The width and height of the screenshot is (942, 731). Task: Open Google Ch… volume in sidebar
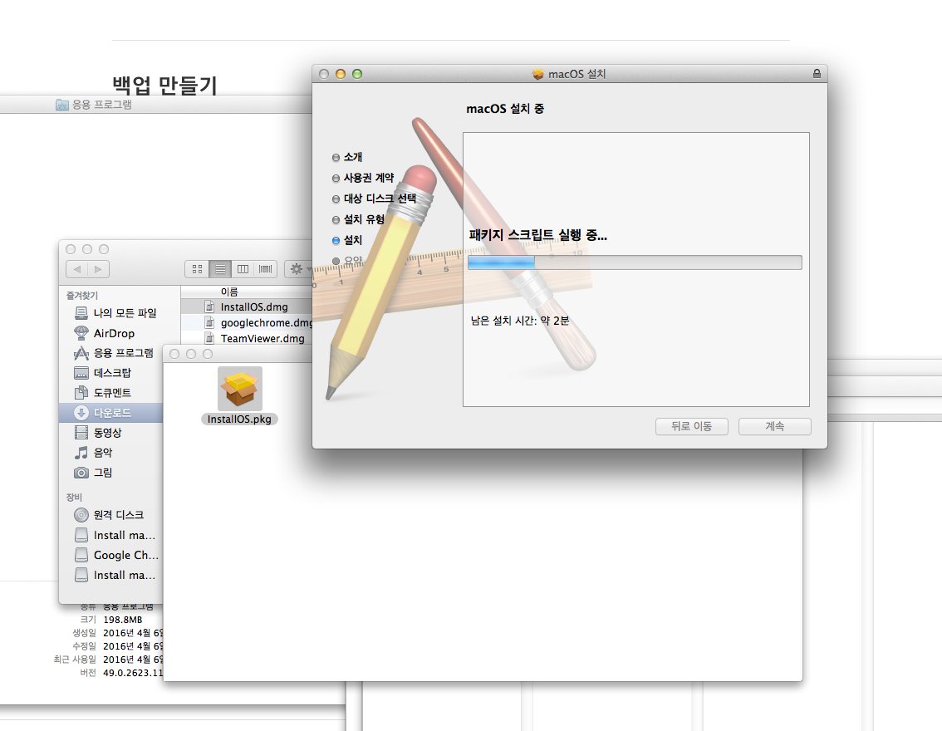[116, 555]
